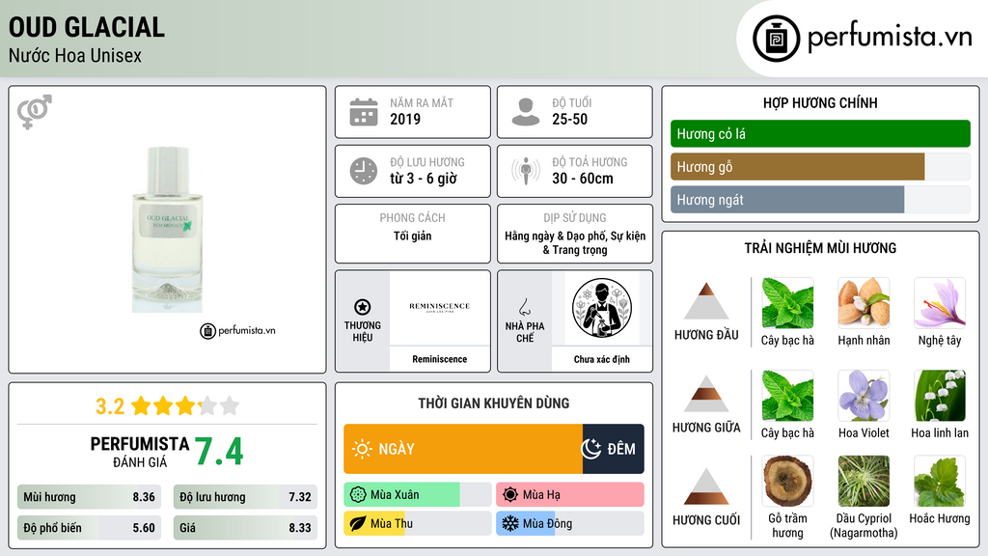This screenshot has width=988, height=556.
Task: Click the Reminiscence brand logo image
Action: [439, 307]
